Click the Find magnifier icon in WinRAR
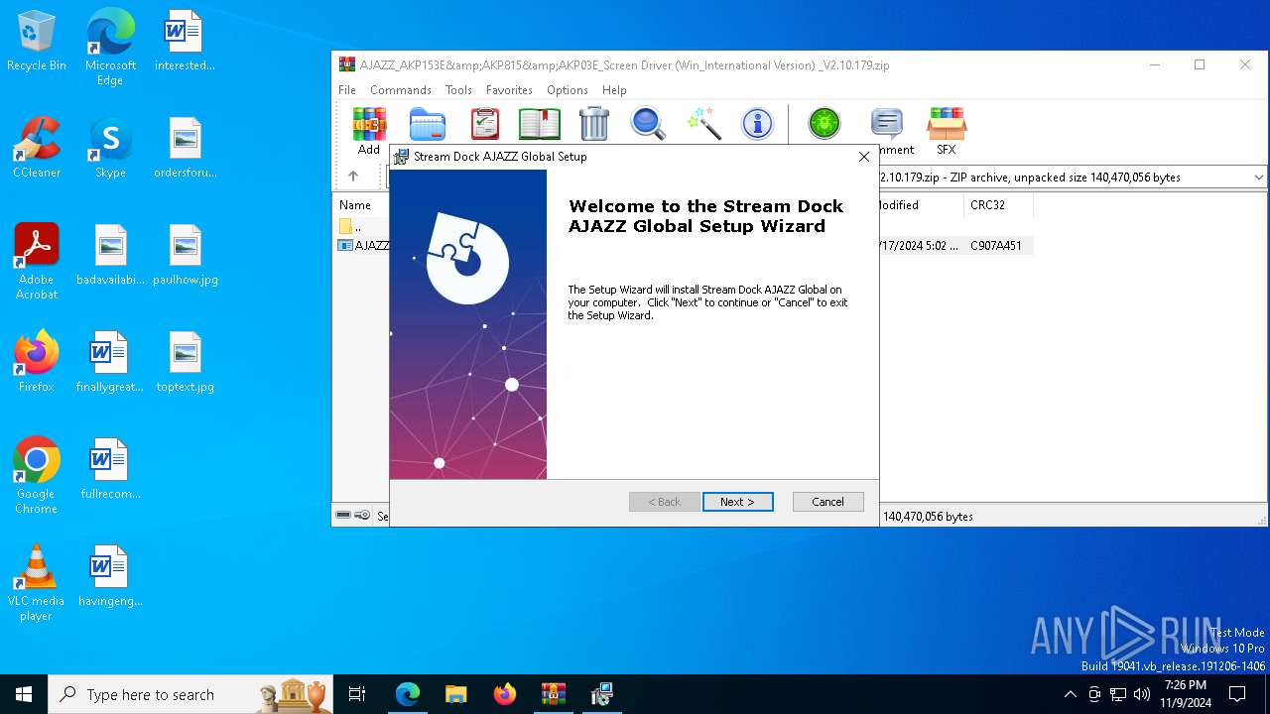1270x714 pixels. point(648,124)
